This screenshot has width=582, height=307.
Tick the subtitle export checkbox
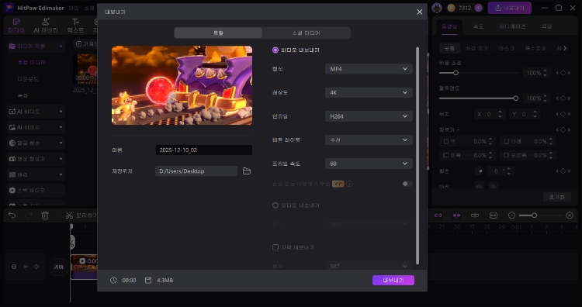pyautogui.click(x=275, y=247)
